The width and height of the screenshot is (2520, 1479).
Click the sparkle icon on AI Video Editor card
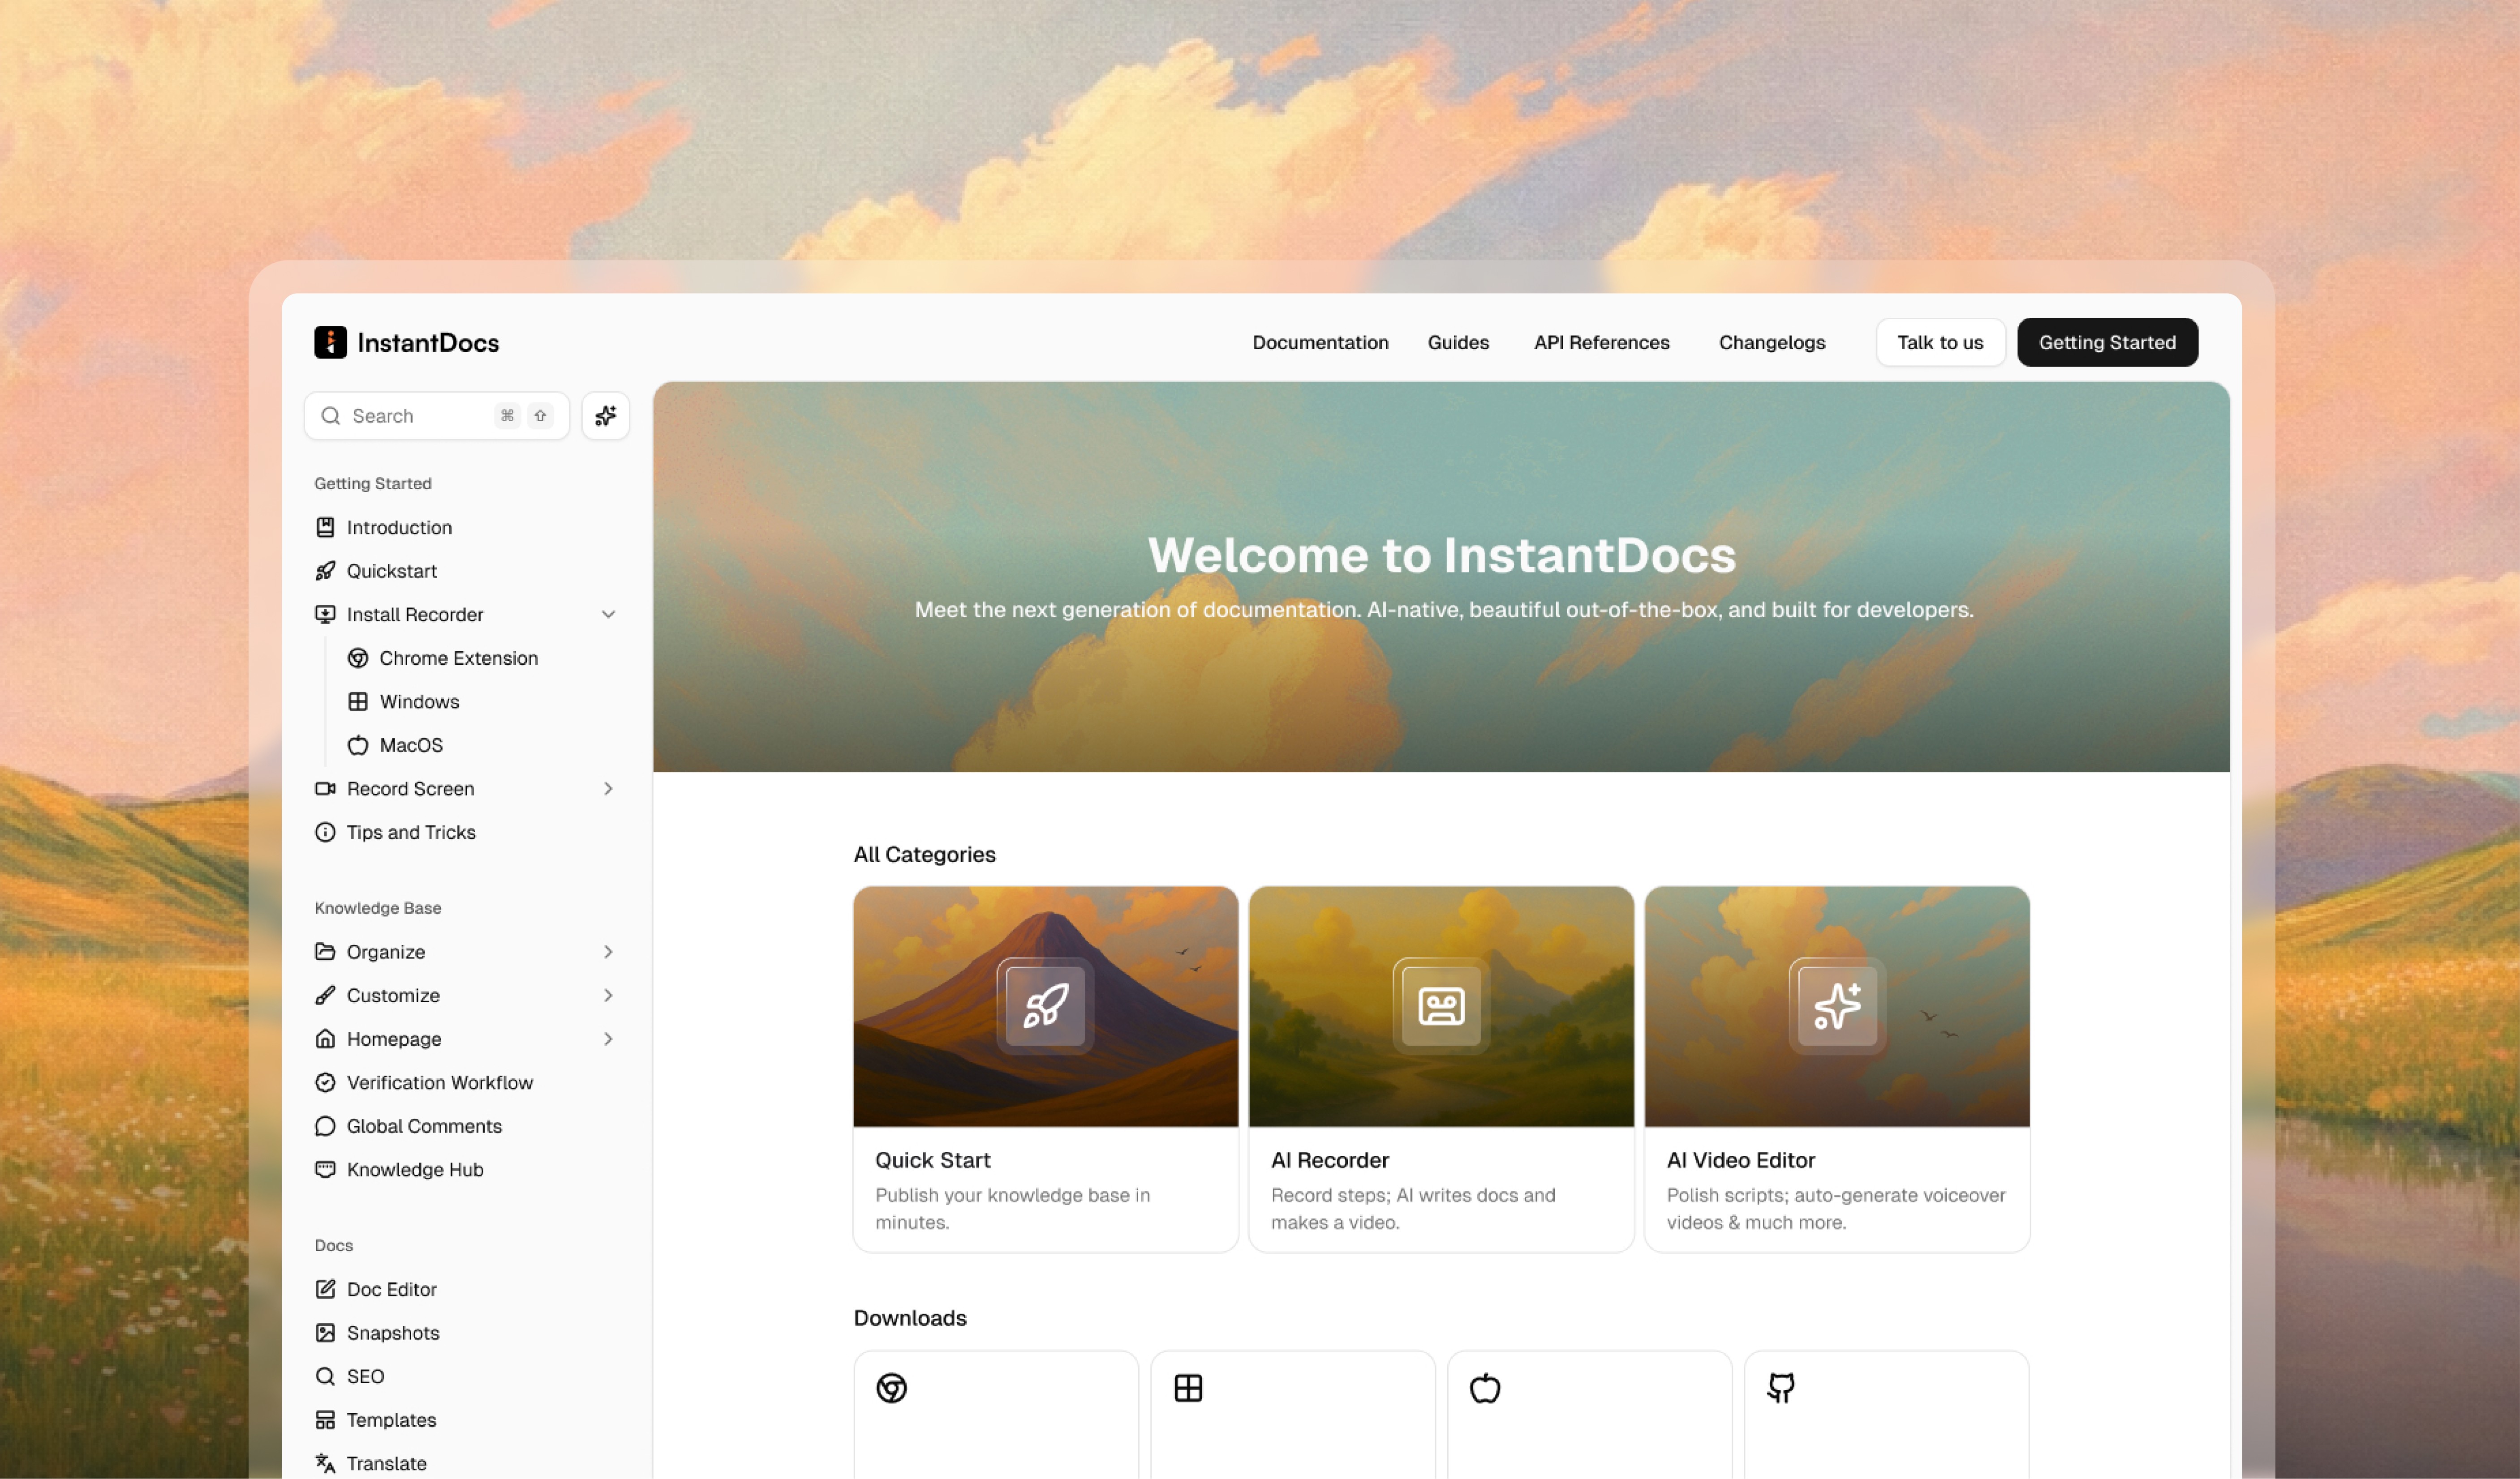coord(1837,1006)
